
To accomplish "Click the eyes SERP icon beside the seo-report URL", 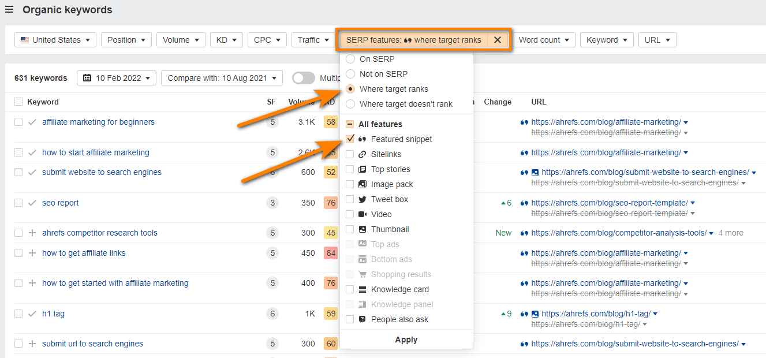I will click(524, 203).
